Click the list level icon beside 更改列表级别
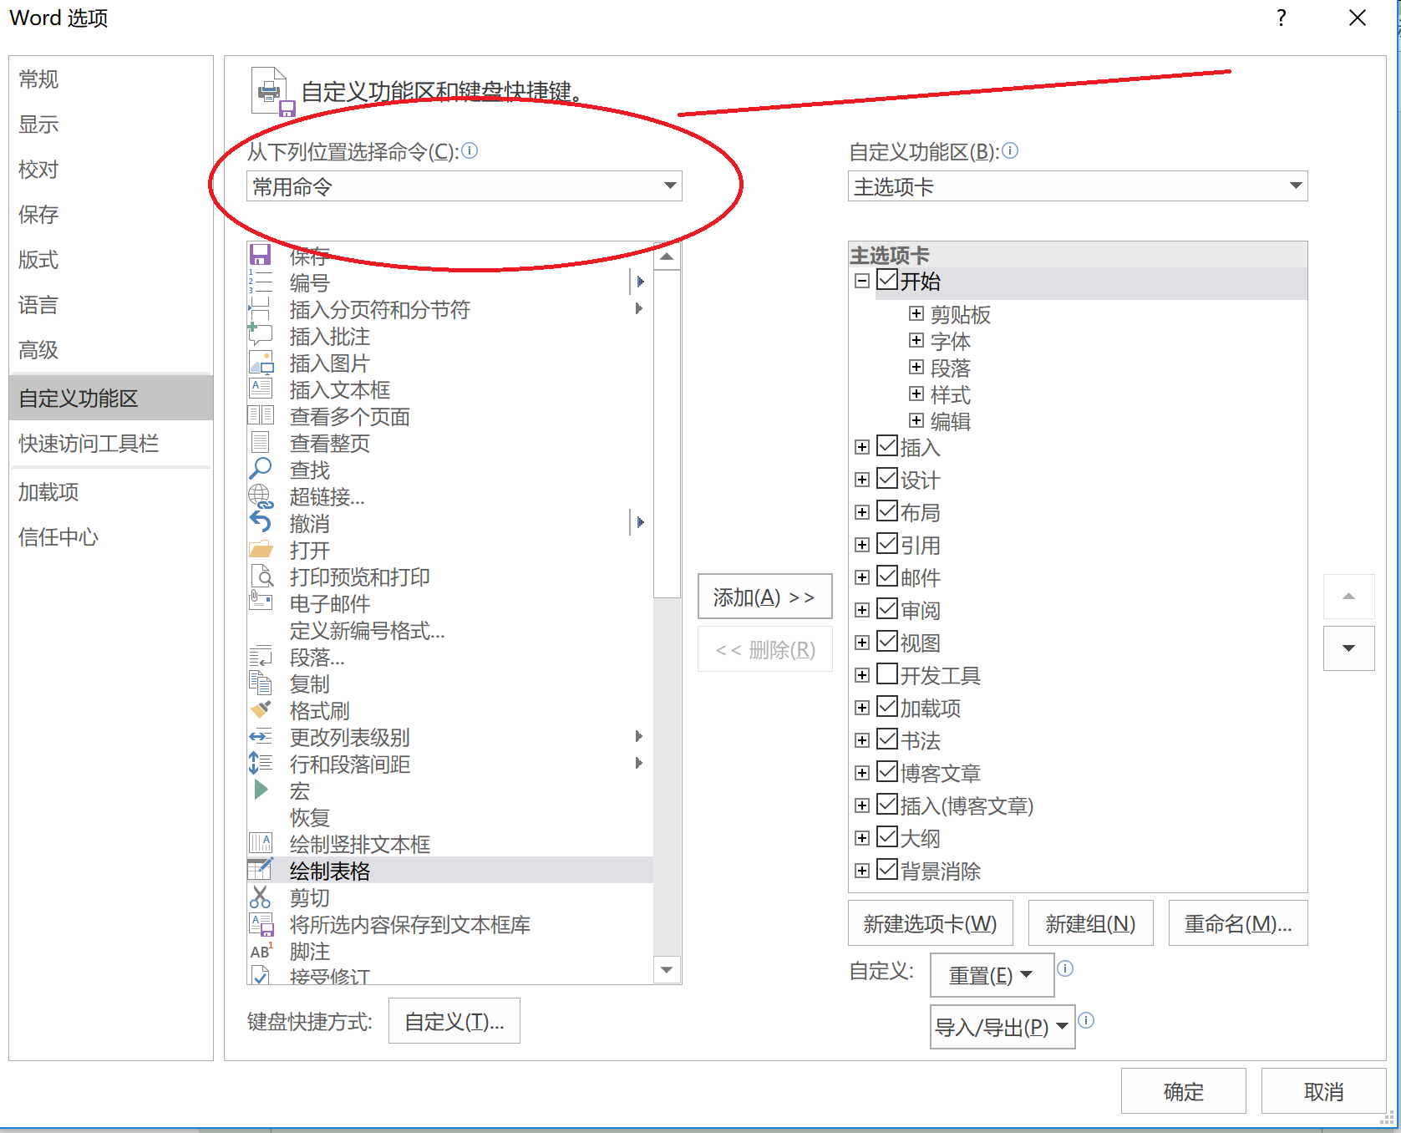Viewport: 1401px width, 1133px height. coord(261,736)
